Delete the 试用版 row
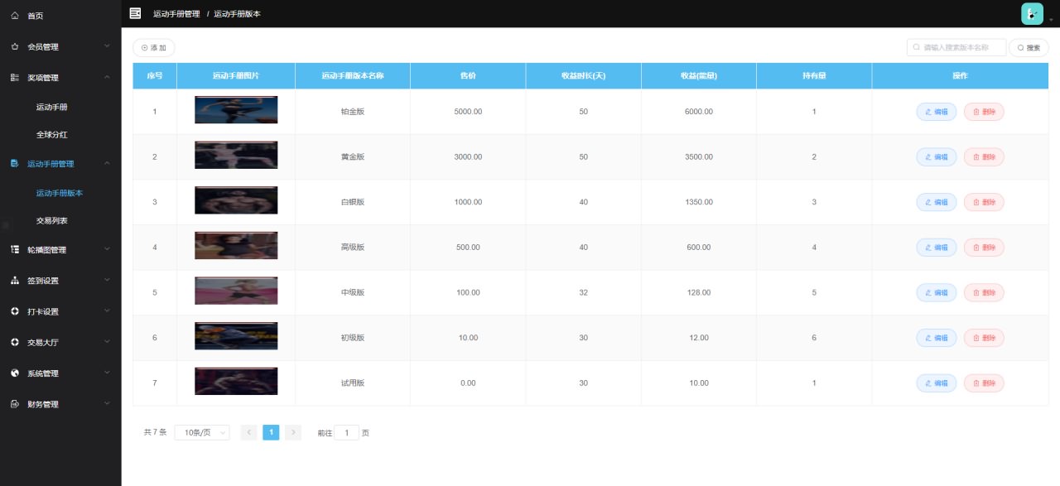Image resolution: width=1060 pixels, height=486 pixels. coord(984,383)
